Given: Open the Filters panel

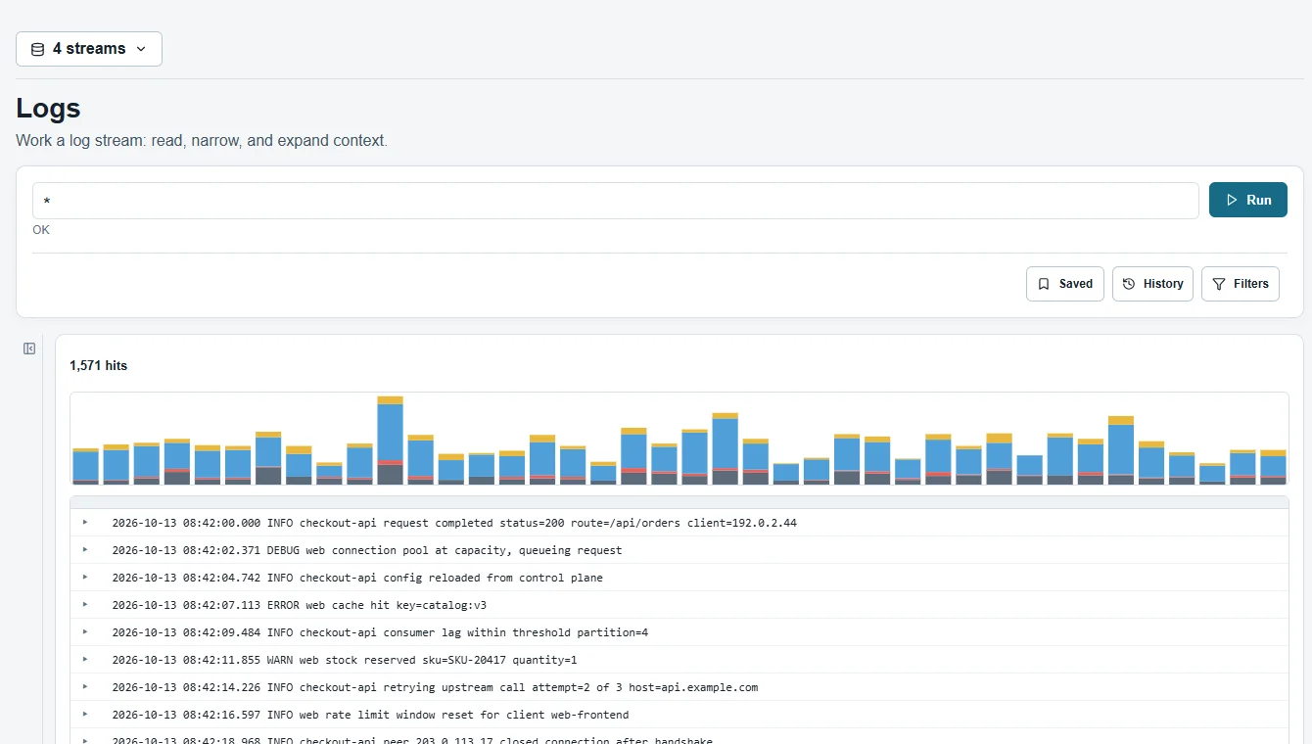Looking at the screenshot, I should click(x=1240, y=284).
